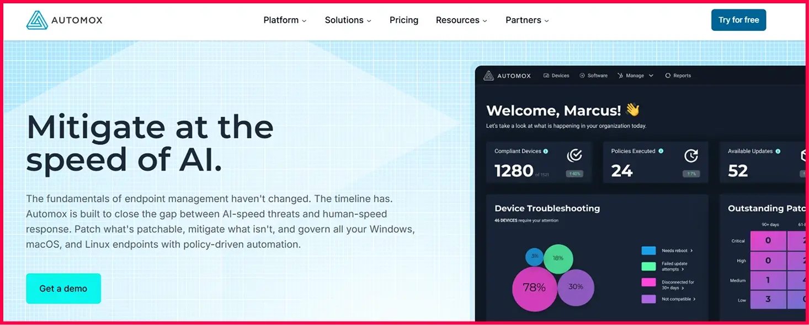Open the Manage dropdown chevron
Viewport: 809px width, 325px height.
(x=651, y=75)
